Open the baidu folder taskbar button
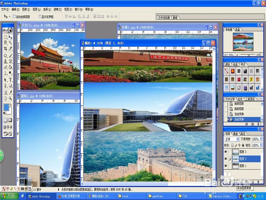This screenshot has height=200, width=266. pos(131,196)
